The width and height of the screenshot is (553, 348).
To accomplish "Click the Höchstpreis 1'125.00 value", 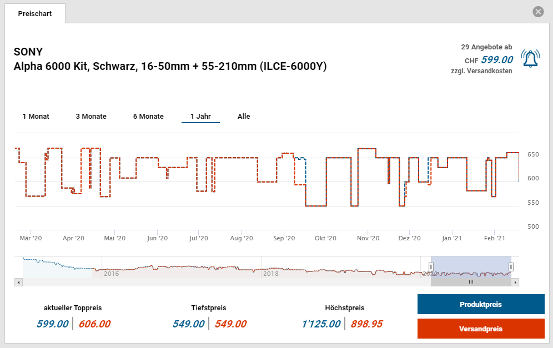I will coord(320,324).
